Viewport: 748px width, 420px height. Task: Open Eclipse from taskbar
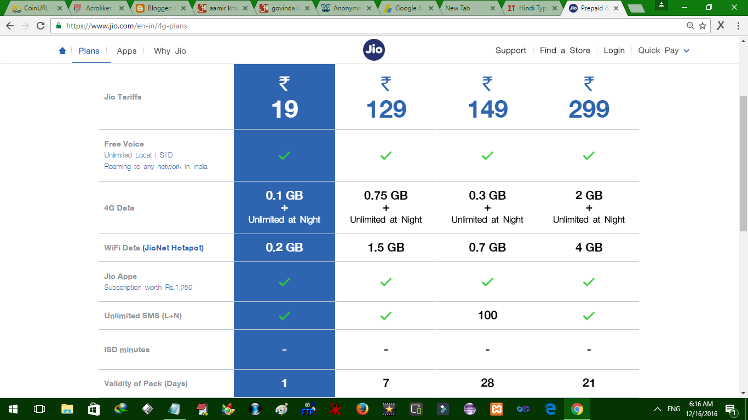click(469, 409)
